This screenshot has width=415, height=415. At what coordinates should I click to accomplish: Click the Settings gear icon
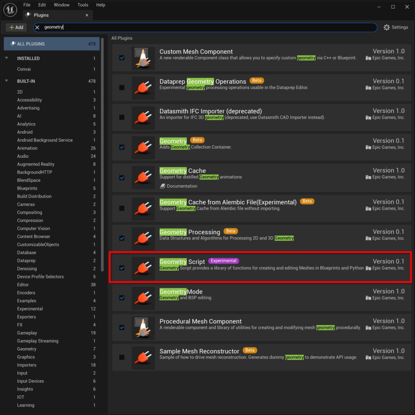386,27
